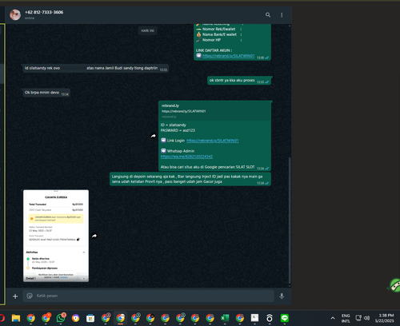Select the 'Langsung di depoin sekarang' message
Screen dimensions: 400x326
coord(190,179)
